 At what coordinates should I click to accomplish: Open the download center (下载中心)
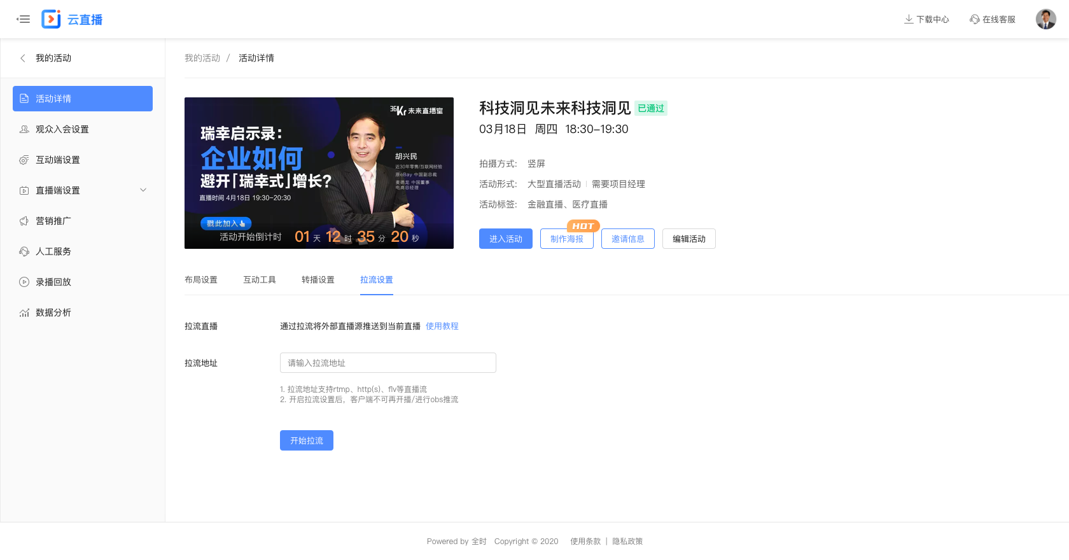point(926,19)
